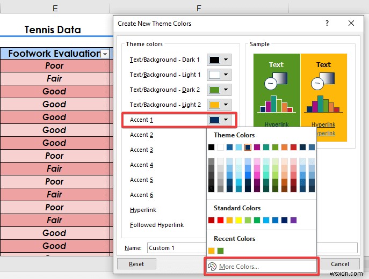This screenshot has height=279, width=369.
Task: Pick orange in Standard Colors
Action: tap(230, 220)
